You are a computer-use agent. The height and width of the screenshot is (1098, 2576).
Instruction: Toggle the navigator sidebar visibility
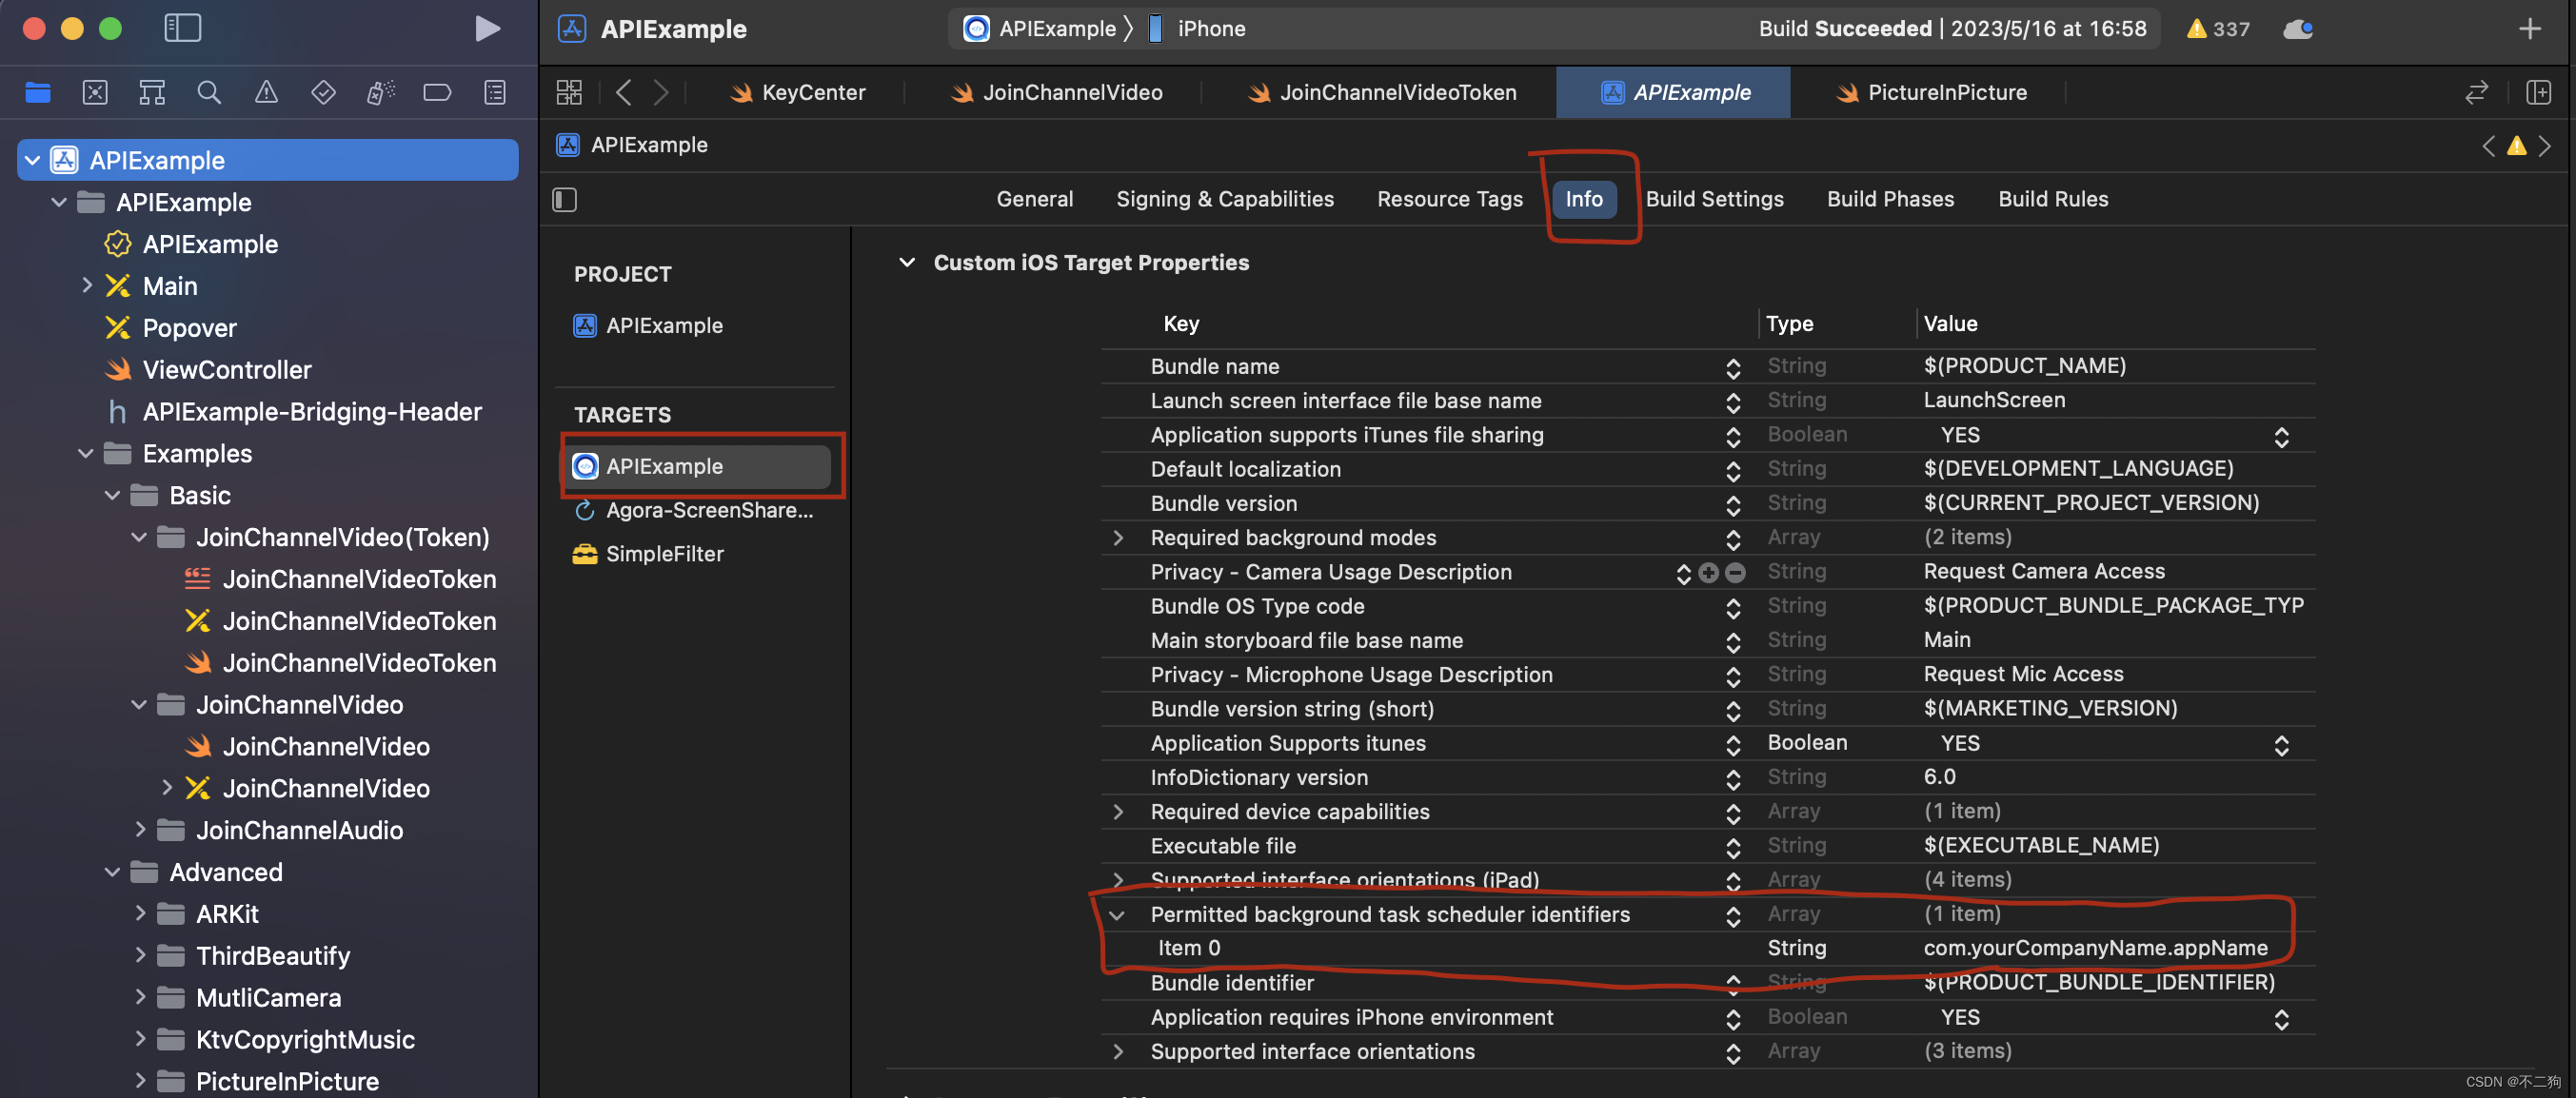[182, 29]
